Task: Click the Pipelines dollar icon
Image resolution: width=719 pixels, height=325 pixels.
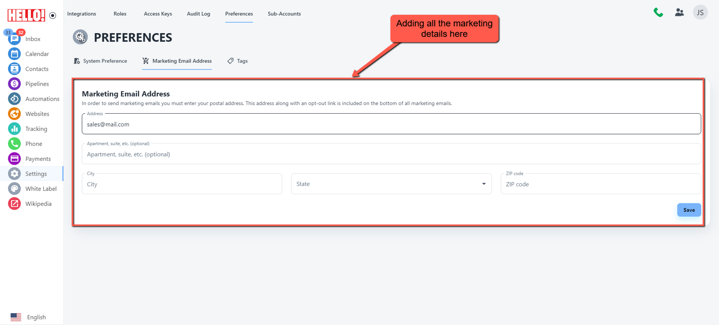Action: point(14,84)
